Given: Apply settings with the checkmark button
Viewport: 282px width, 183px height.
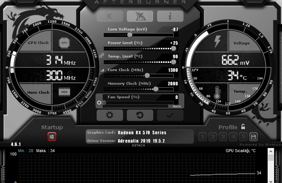Looking at the screenshot, I should [x=170, y=115].
